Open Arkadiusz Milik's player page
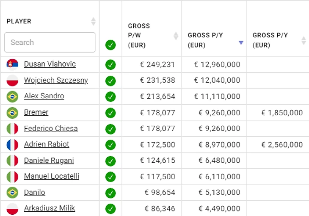The image size is (309, 216). [x=50, y=208]
